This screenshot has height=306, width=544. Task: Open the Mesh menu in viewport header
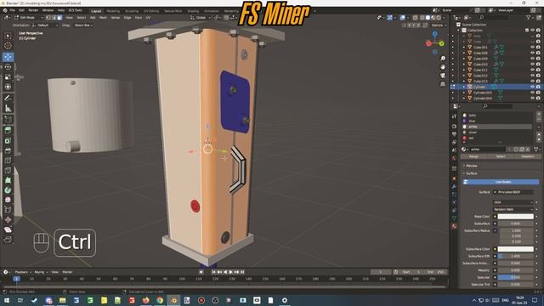tap(104, 17)
